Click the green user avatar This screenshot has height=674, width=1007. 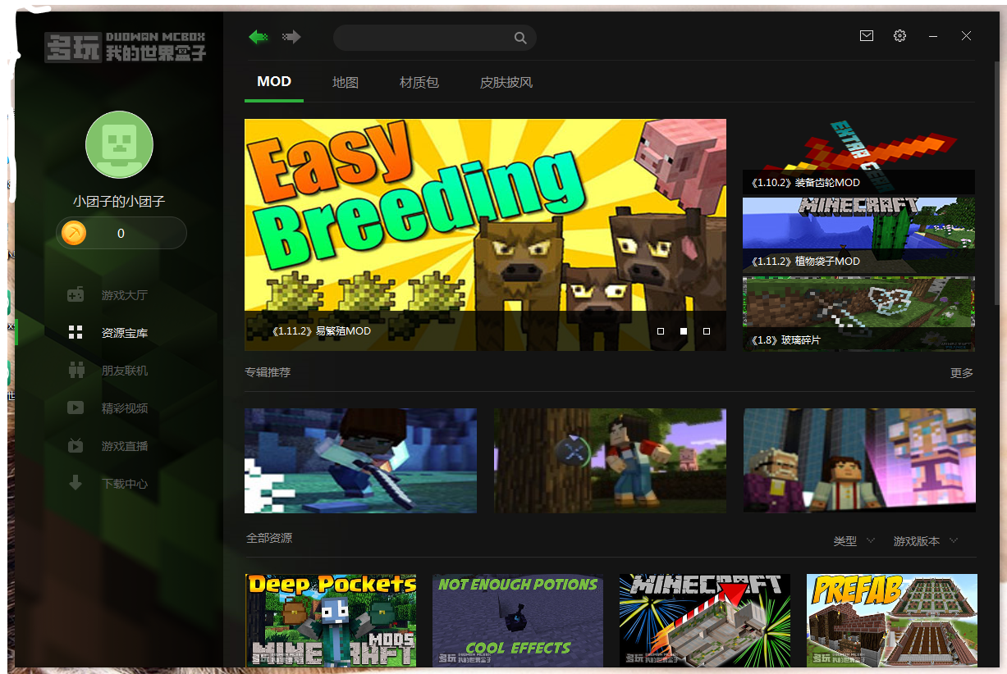[120, 145]
